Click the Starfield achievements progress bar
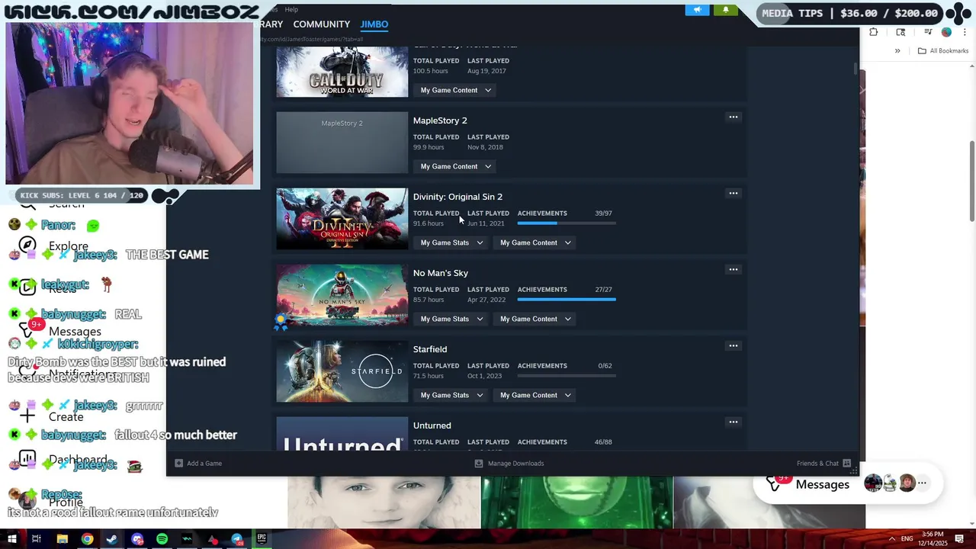This screenshot has width=976, height=549. click(567, 376)
